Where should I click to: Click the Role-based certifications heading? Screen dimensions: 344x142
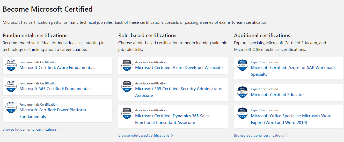coord(147,35)
